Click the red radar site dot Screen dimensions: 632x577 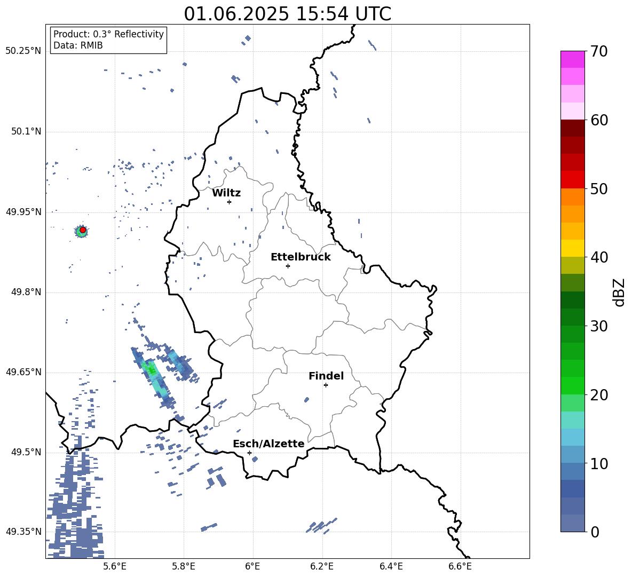83,230
